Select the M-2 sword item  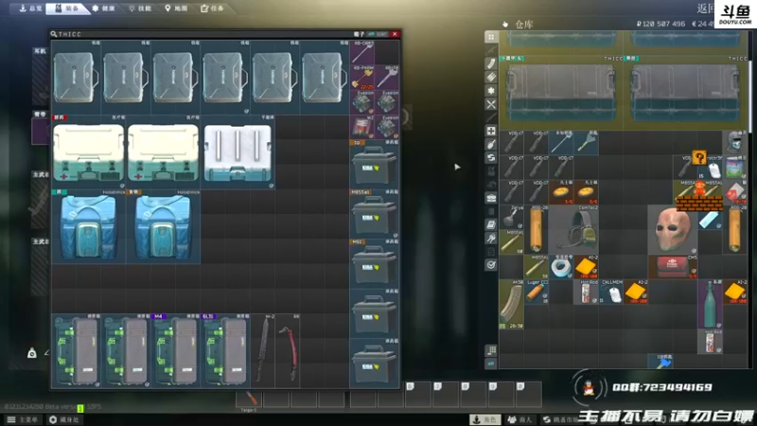pyautogui.click(x=263, y=351)
